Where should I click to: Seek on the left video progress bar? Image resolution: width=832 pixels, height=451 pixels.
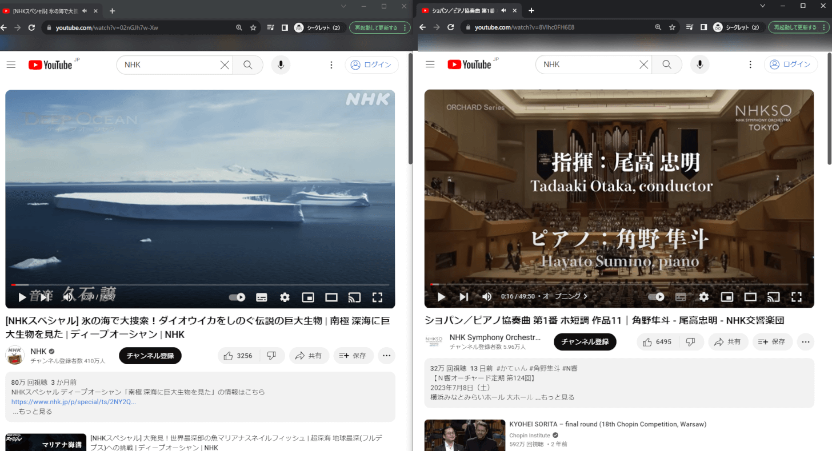tap(200, 284)
